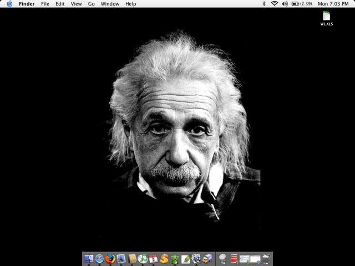Launch Safari from the Dock
The image size is (355, 266).
[100, 259]
